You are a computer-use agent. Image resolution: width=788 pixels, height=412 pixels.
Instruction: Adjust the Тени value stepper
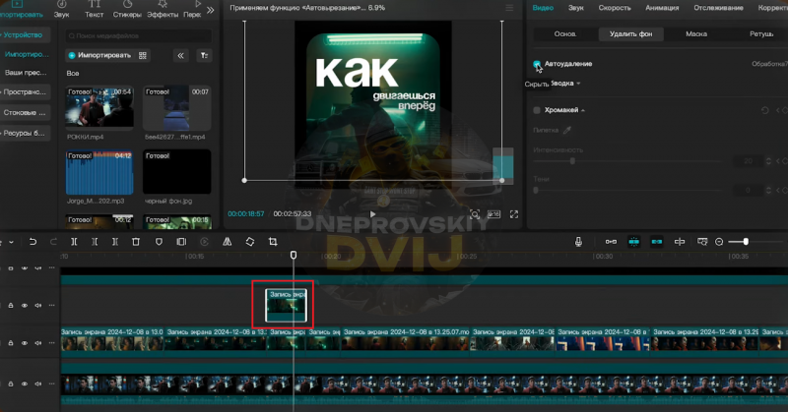pos(768,190)
